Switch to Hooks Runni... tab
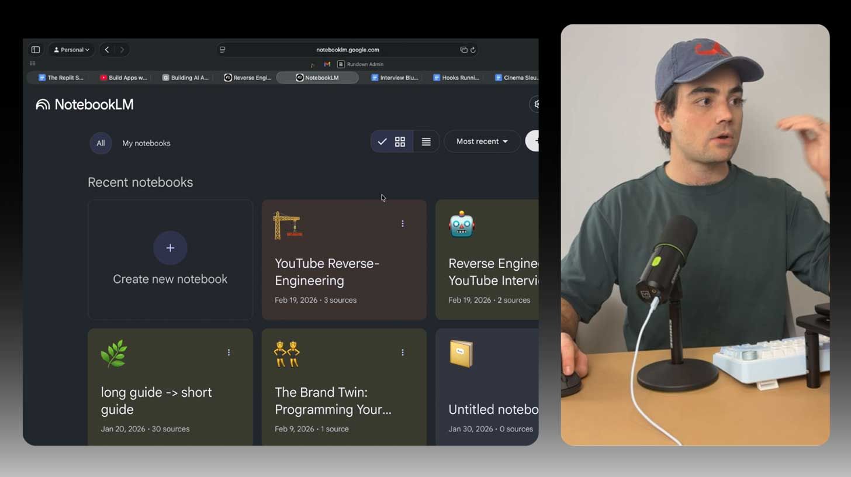Screen dimensions: 851x477 pos(456,77)
